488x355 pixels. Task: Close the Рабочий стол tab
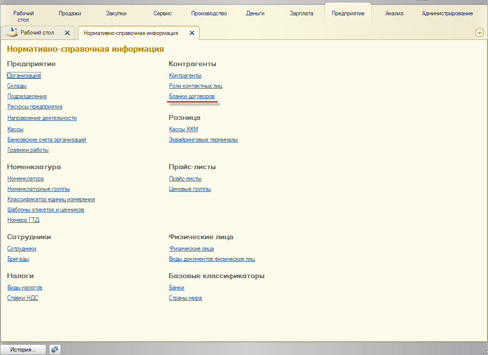tap(67, 33)
